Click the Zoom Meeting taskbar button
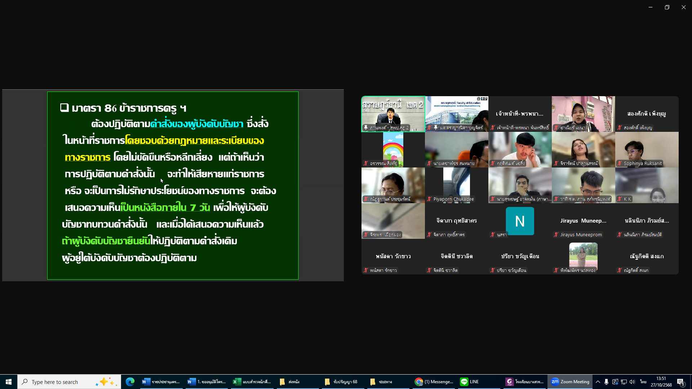The image size is (692, 389). (x=570, y=382)
